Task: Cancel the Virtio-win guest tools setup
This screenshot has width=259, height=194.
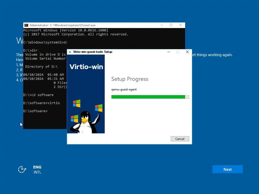Action: click(180, 139)
